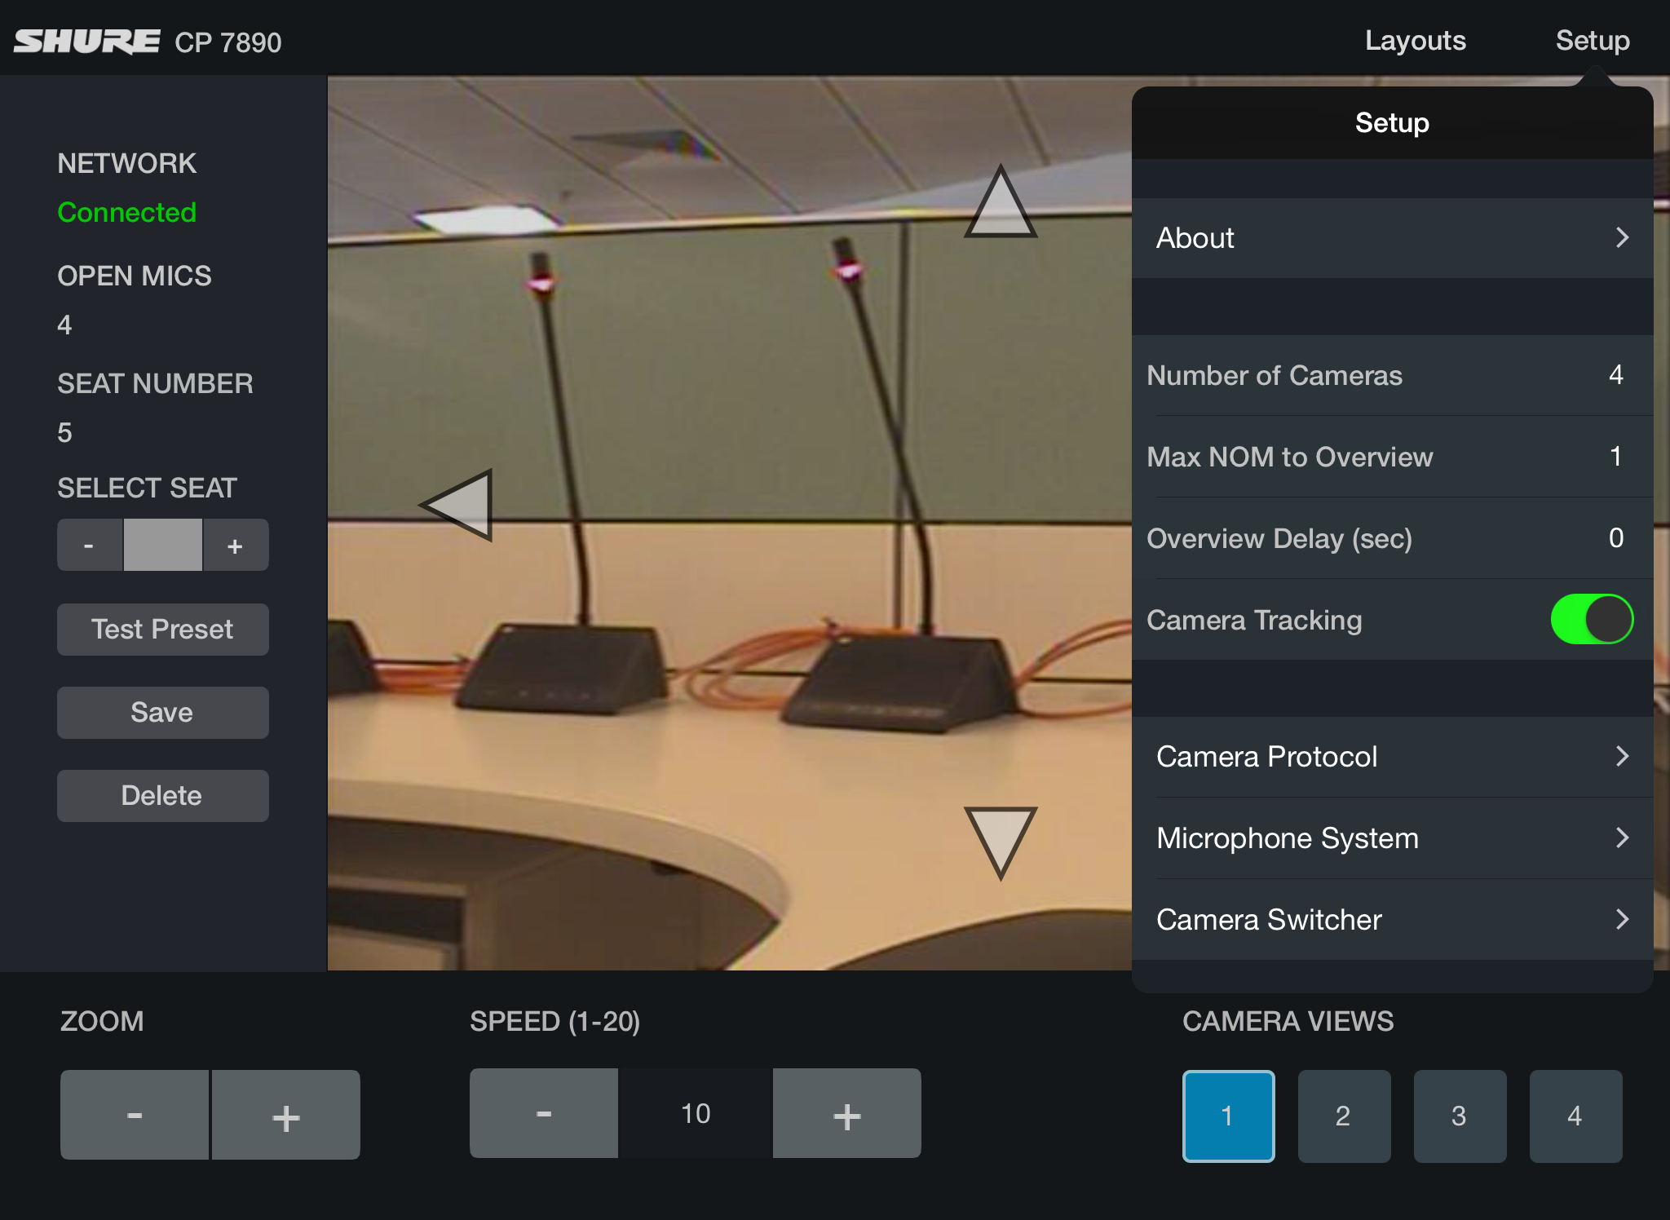The width and height of the screenshot is (1670, 1220).
Task: Tilt camera up with the up arrow
Action: pyautogui.click(x=1001, y=206)
